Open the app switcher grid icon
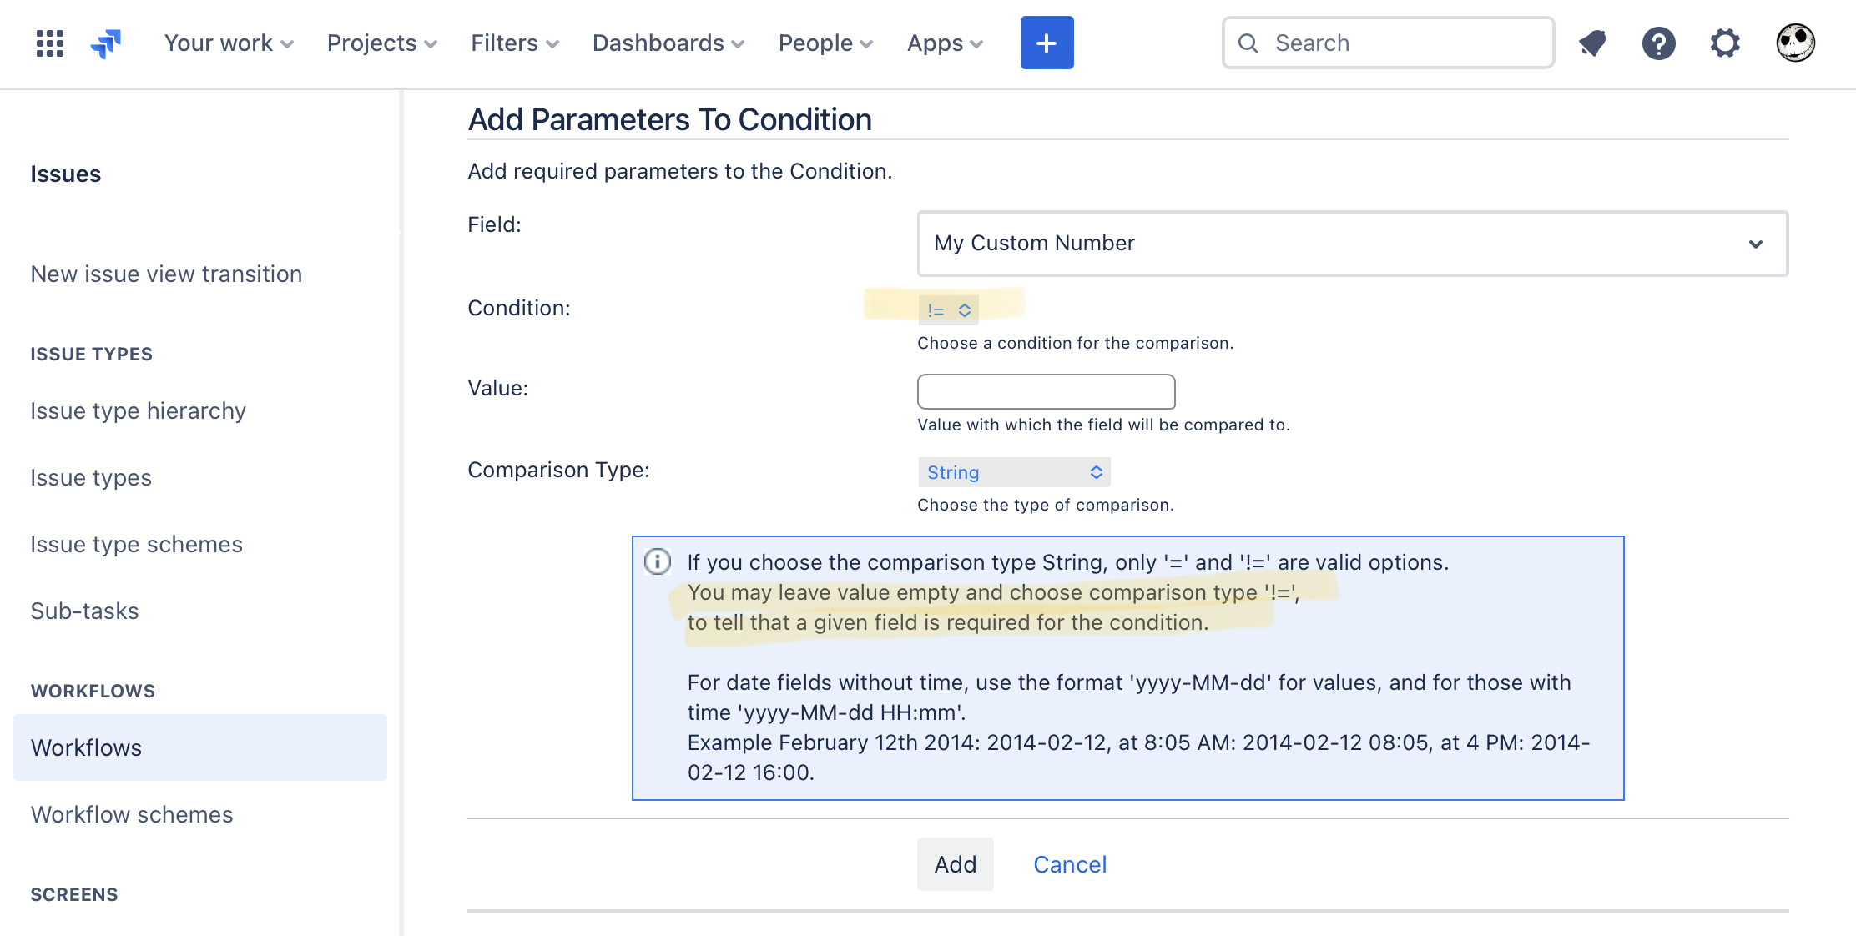This screenshot has height=936, width=1856. (50, 43)
